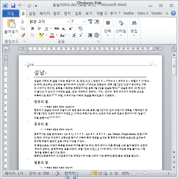Click the character border 가 icon
The height and width of the screenshot is (179, 179).
pyautogui.click(x=97, y=21)
